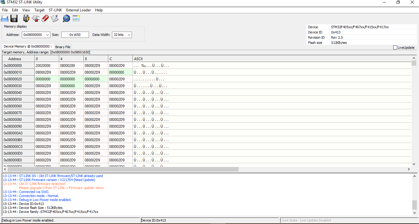419x224 pixels.
Task: Click the STM32 ST-LINK Utility title bar icon
Action: [3, 2]
